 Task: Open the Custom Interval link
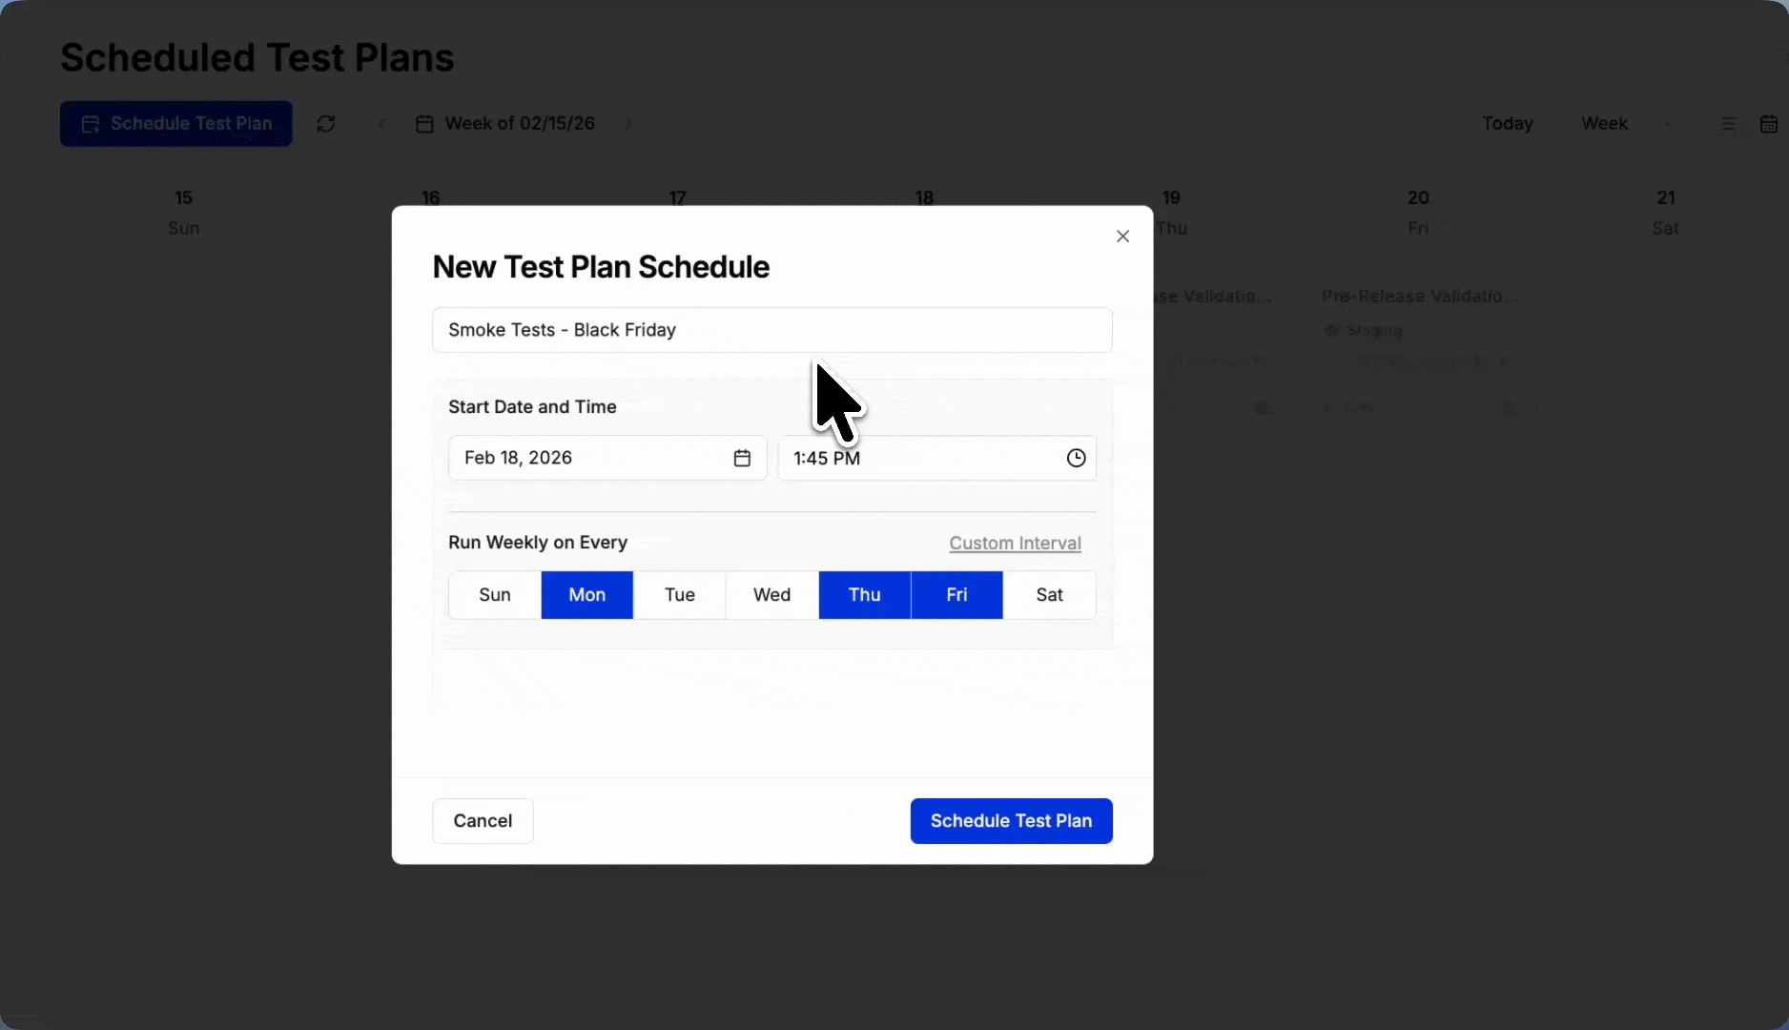[1014, 543]
